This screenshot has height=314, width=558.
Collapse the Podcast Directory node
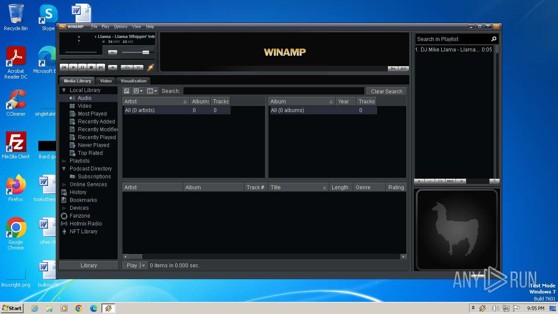(x=64, y=169)
